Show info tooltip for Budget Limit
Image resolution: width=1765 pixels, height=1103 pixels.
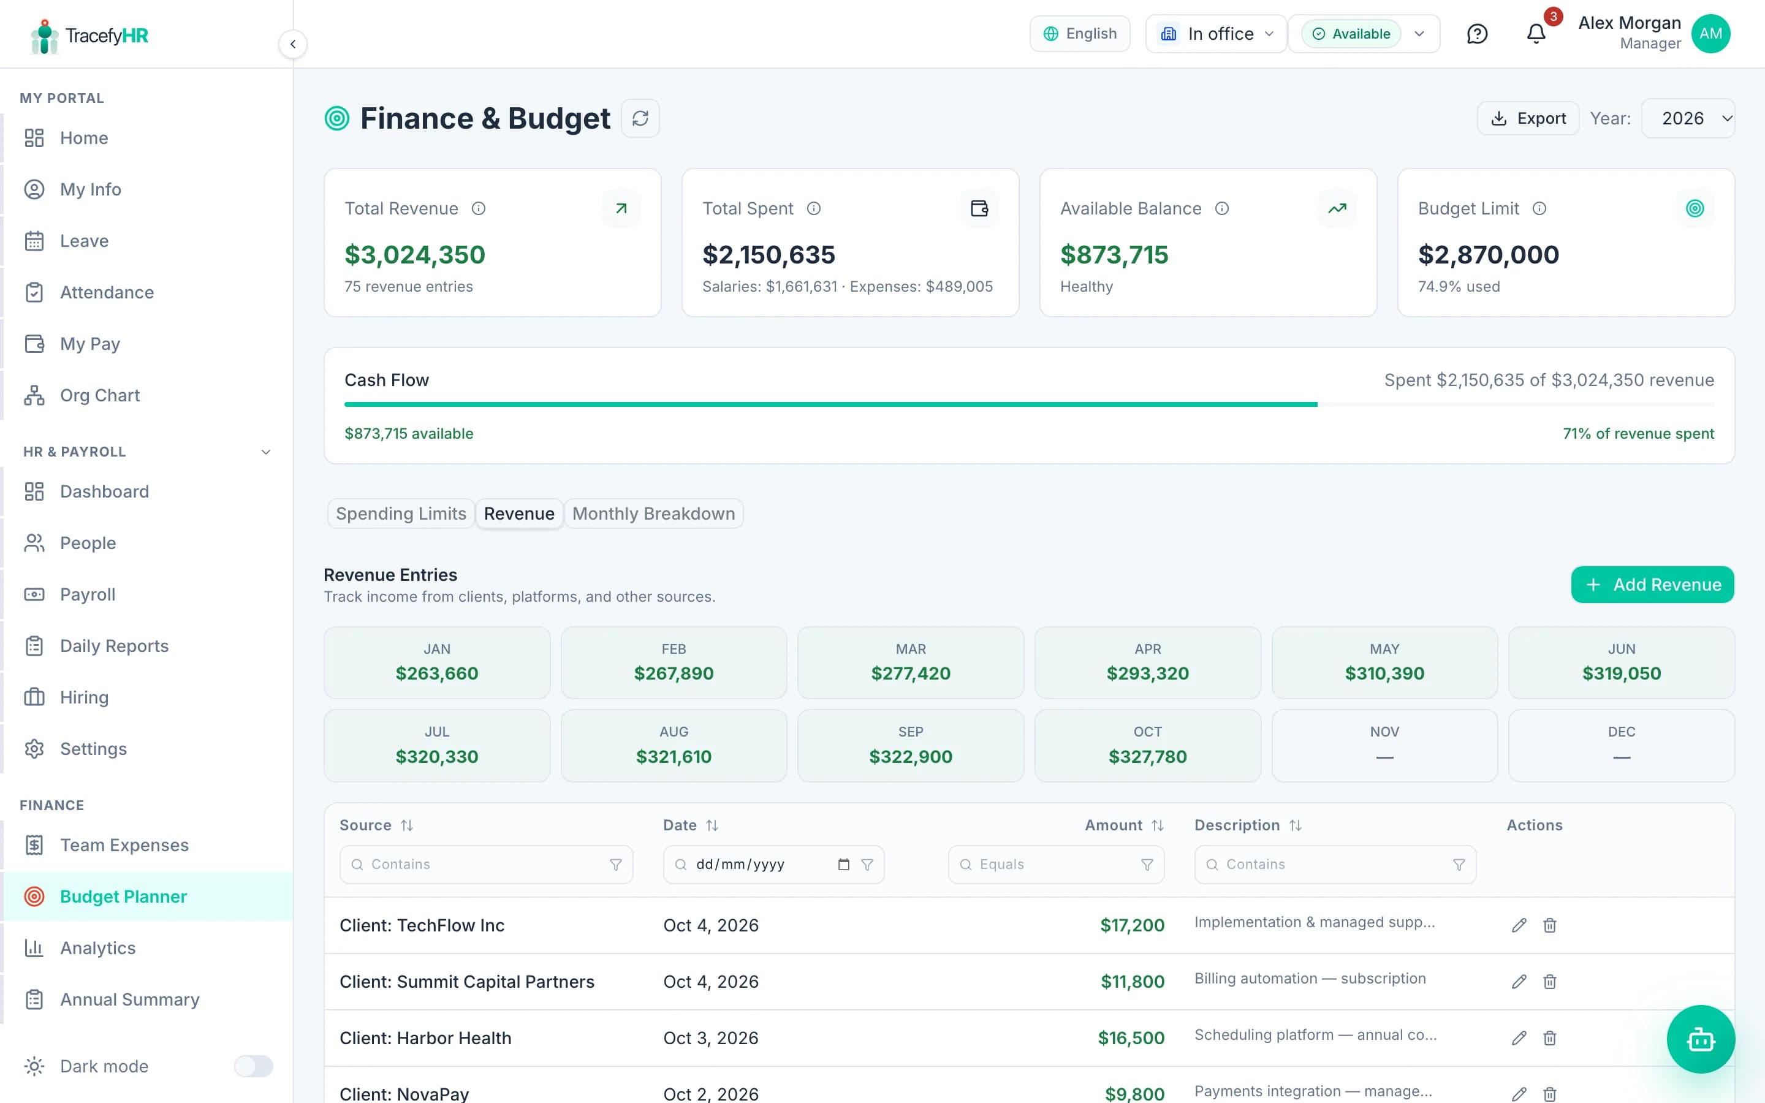pos(1539,208)
